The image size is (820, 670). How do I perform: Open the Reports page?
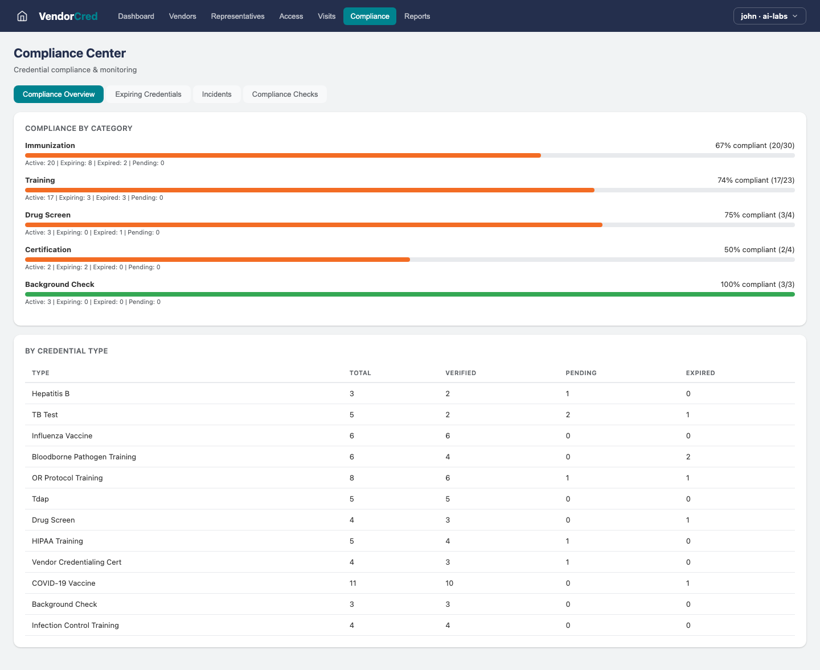tap(417, 16)
